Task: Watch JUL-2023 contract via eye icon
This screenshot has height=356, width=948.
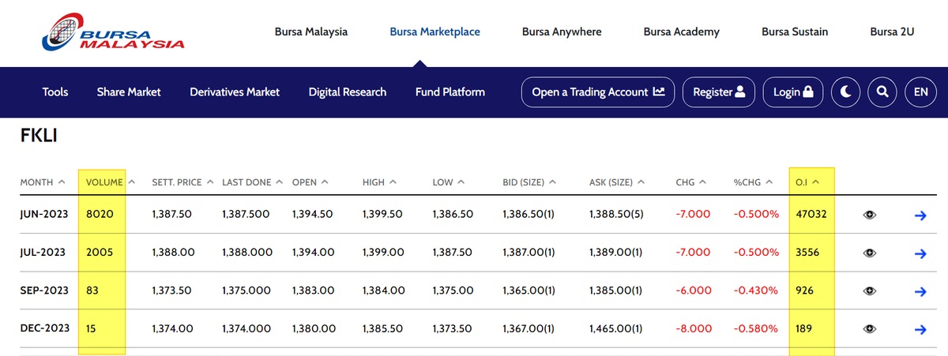Action: coord(870,253)
